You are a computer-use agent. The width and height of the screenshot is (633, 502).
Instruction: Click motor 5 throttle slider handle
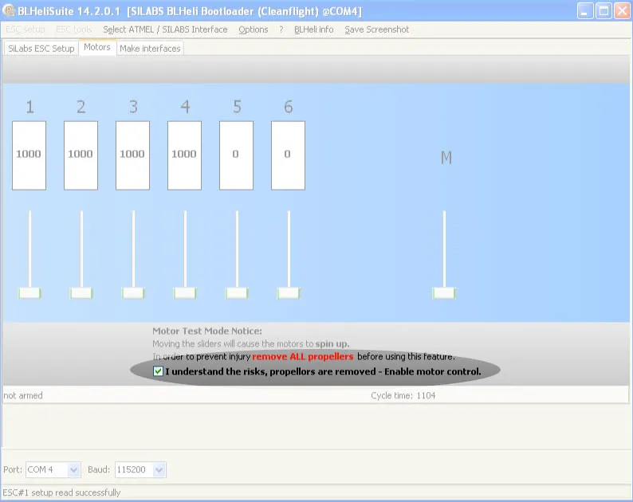coord(237,293)
